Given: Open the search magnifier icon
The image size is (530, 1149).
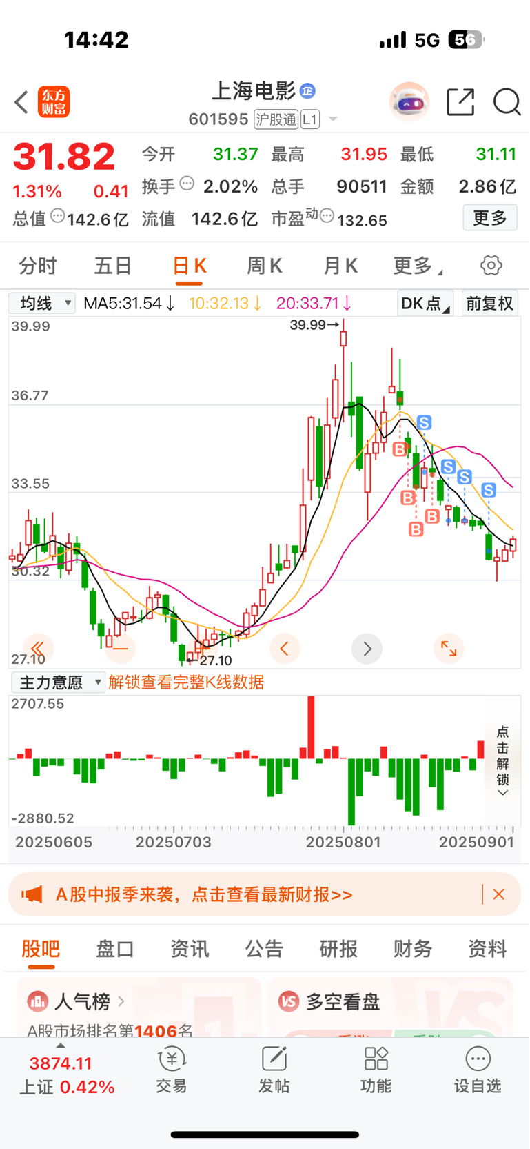Looking at the screenshot, I should (x=507, y=102).
